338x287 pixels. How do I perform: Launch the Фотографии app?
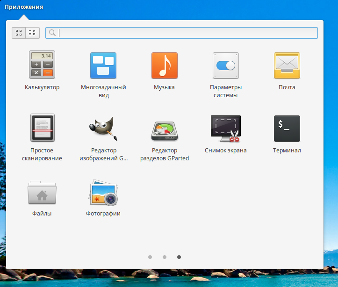point(103,192)
